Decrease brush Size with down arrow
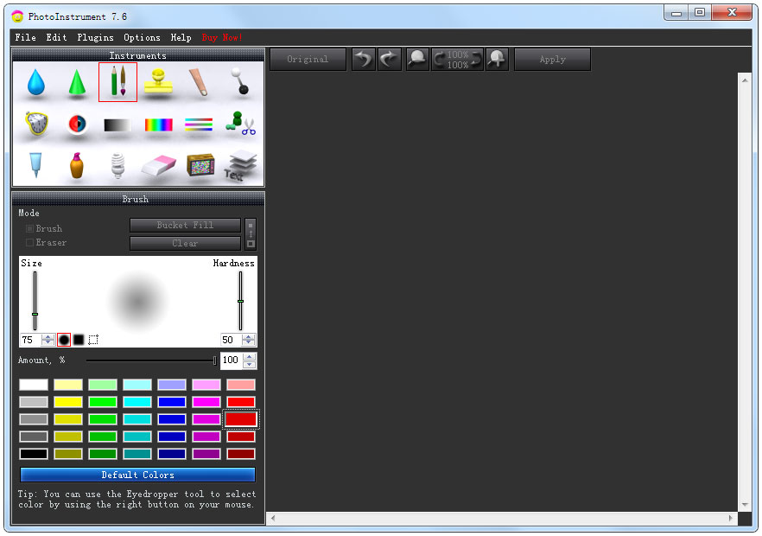This screenshot has height=536, width=762. pos(48,342)
